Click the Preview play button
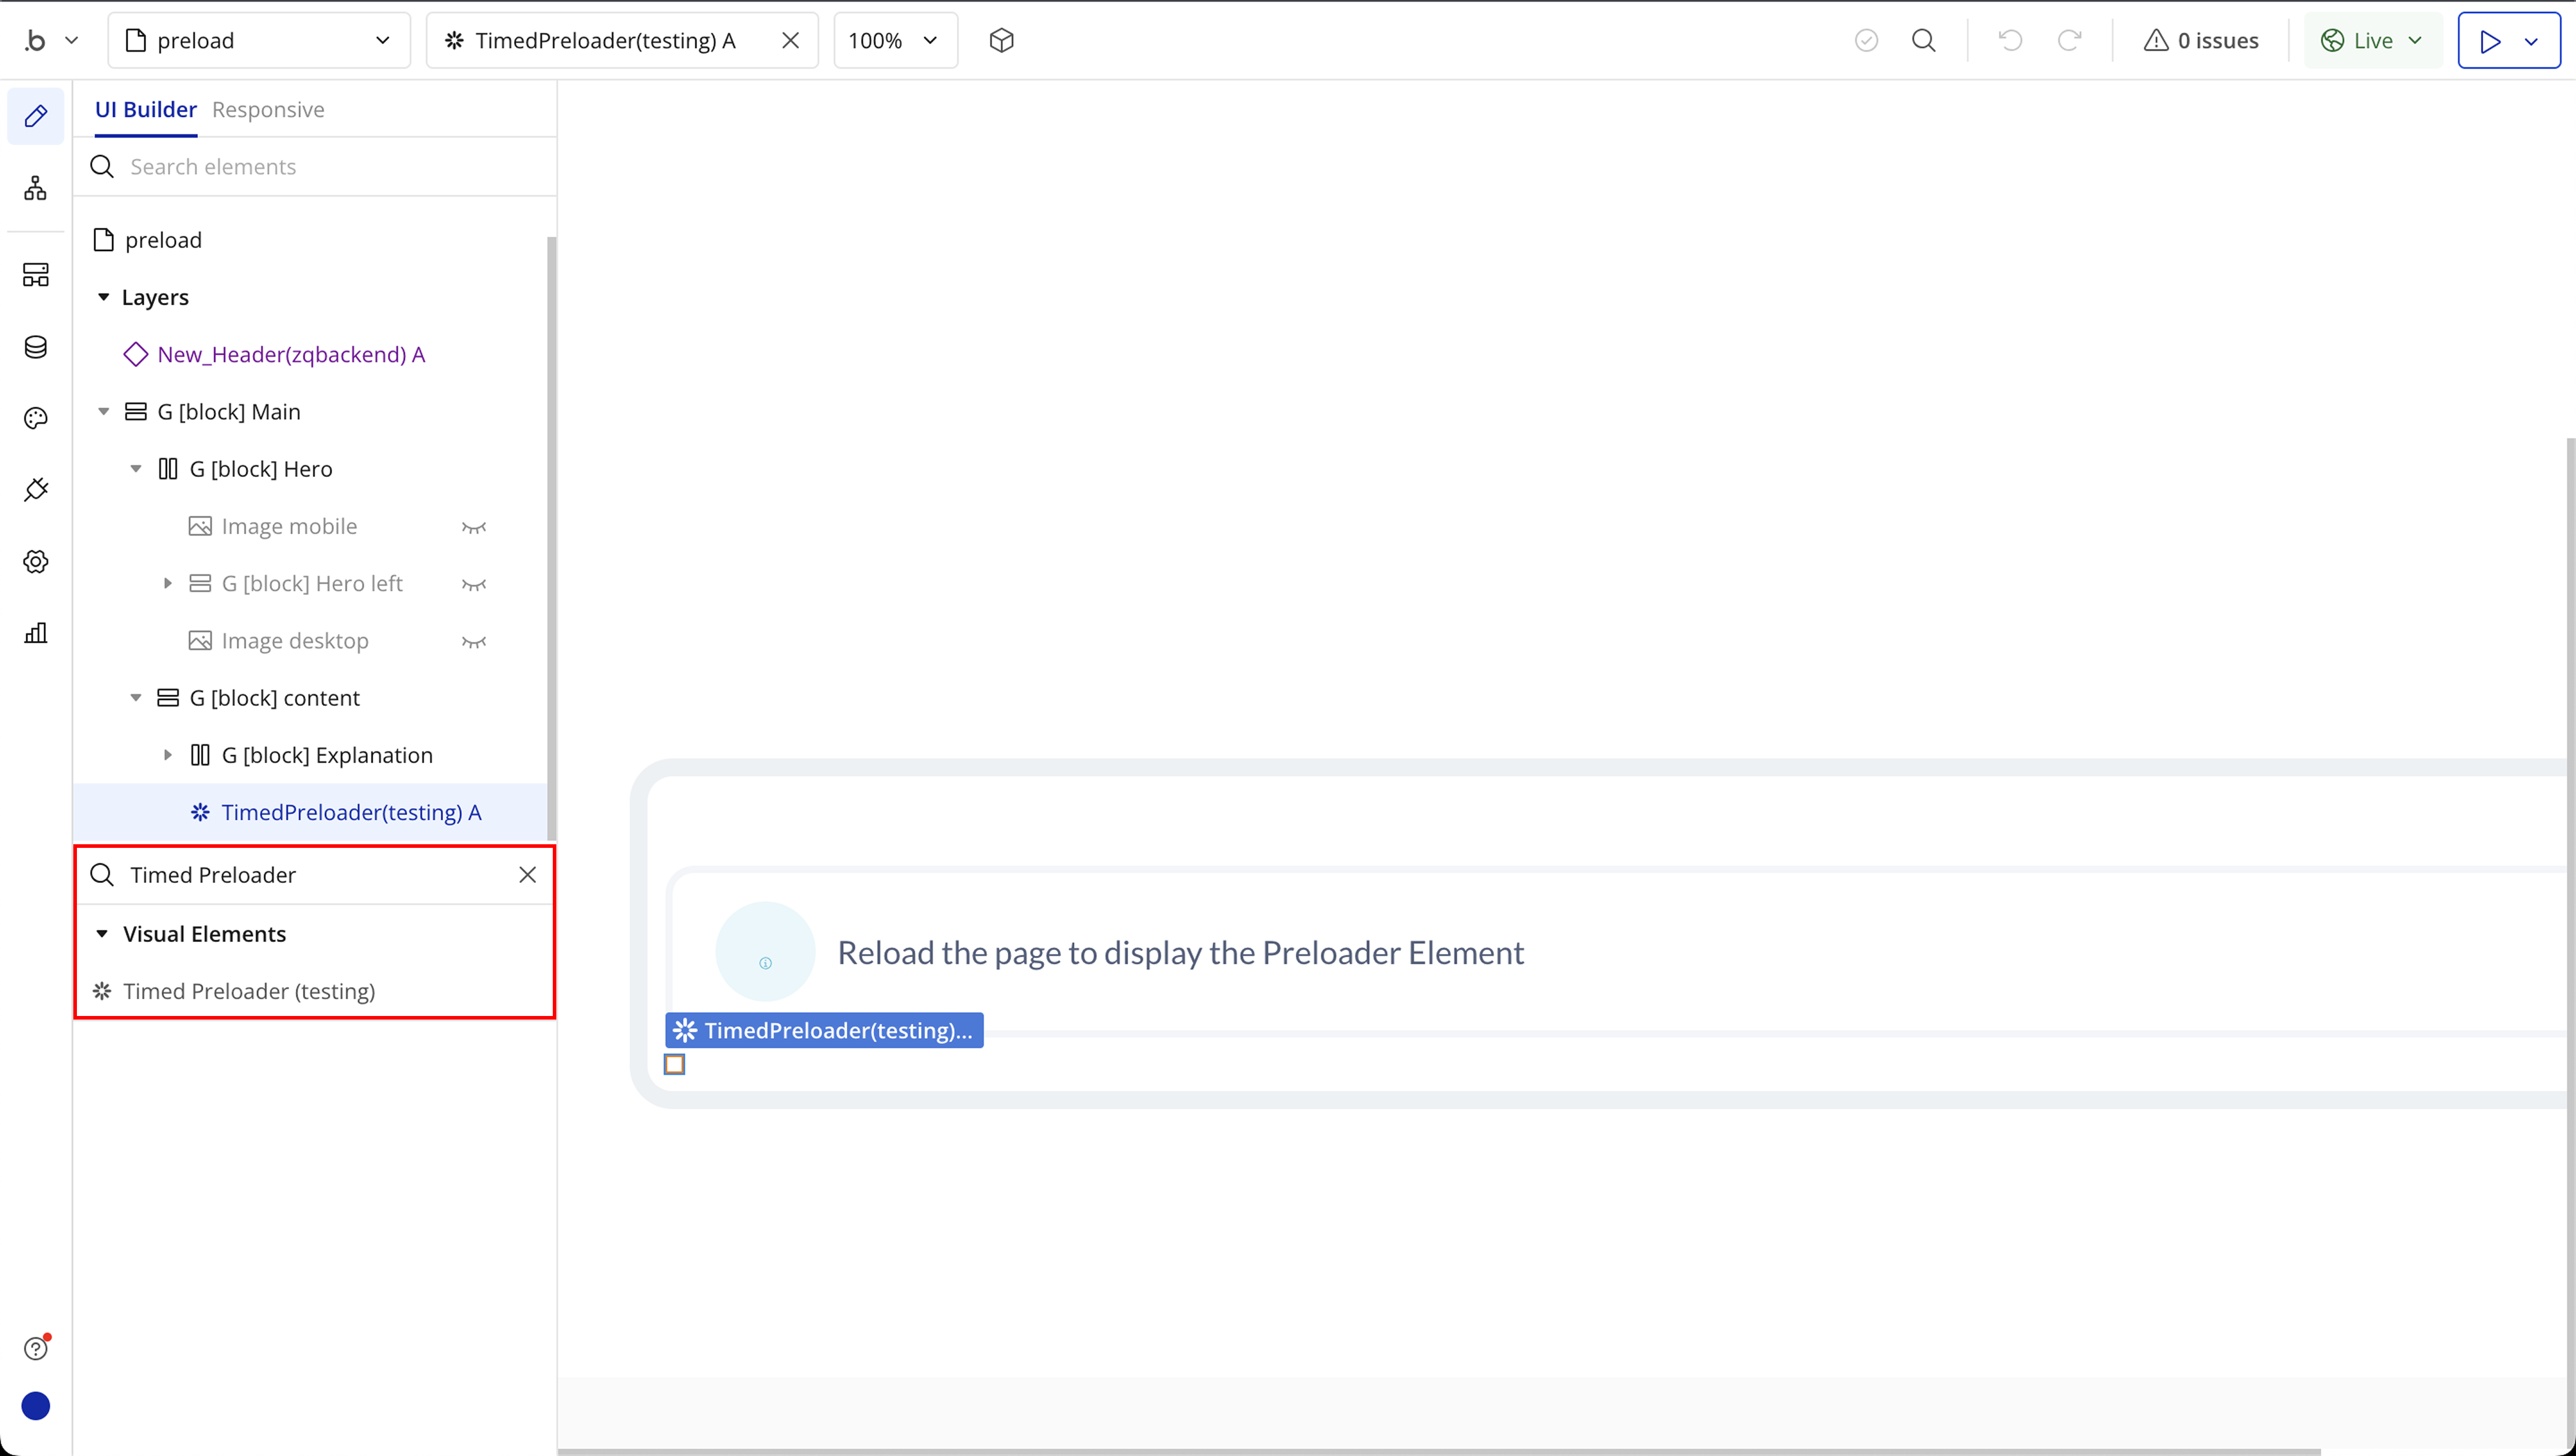Image resolution: width=2576 pixels, height=1456 pixels. 2490,40
